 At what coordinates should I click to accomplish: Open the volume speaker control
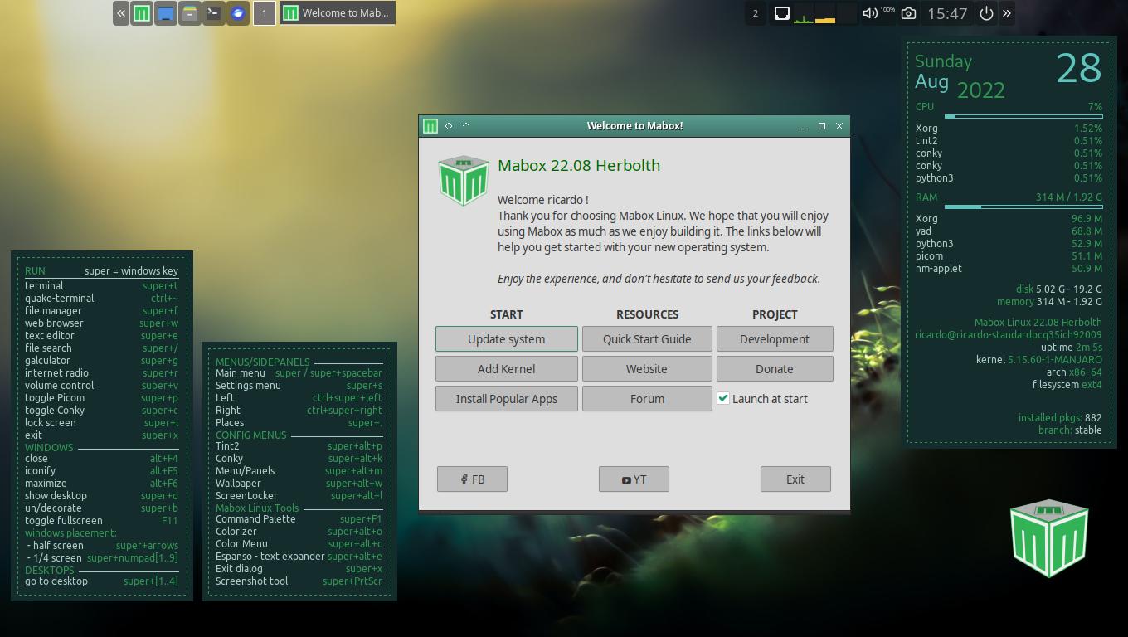869,13
